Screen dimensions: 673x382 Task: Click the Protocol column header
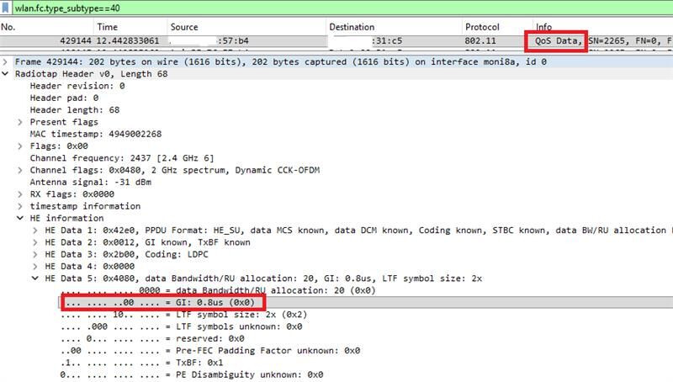coord(482,27)
